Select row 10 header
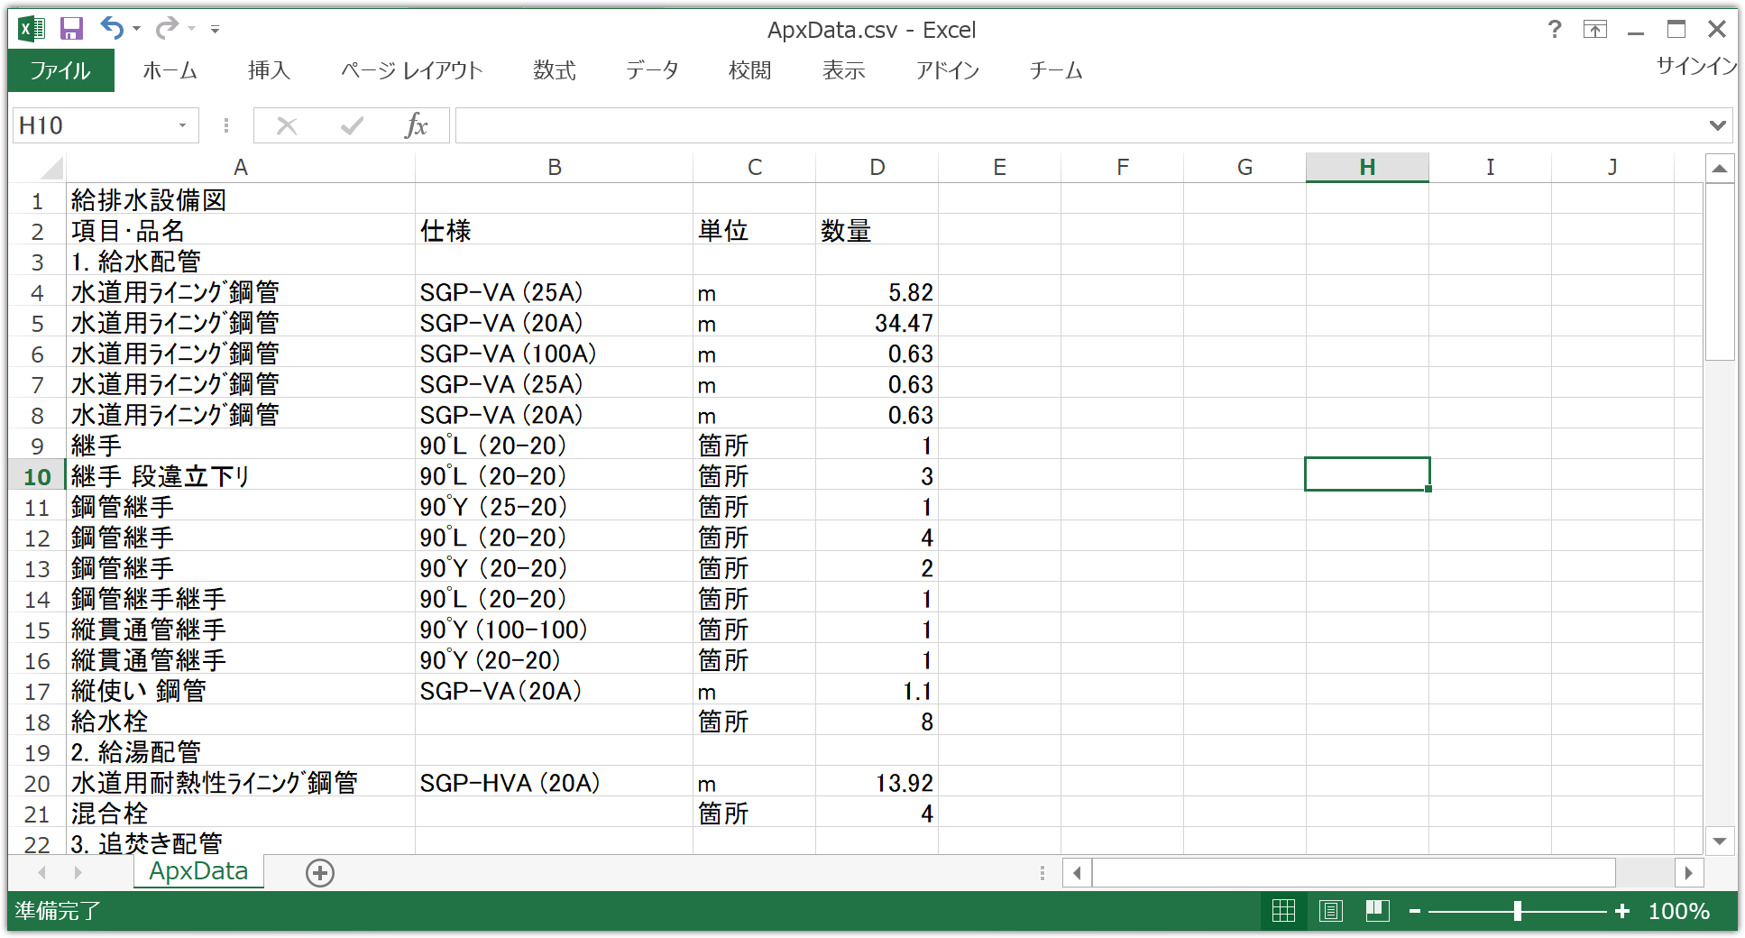The width and height of the screenshot is (1745, 938). tap(37, 476)
